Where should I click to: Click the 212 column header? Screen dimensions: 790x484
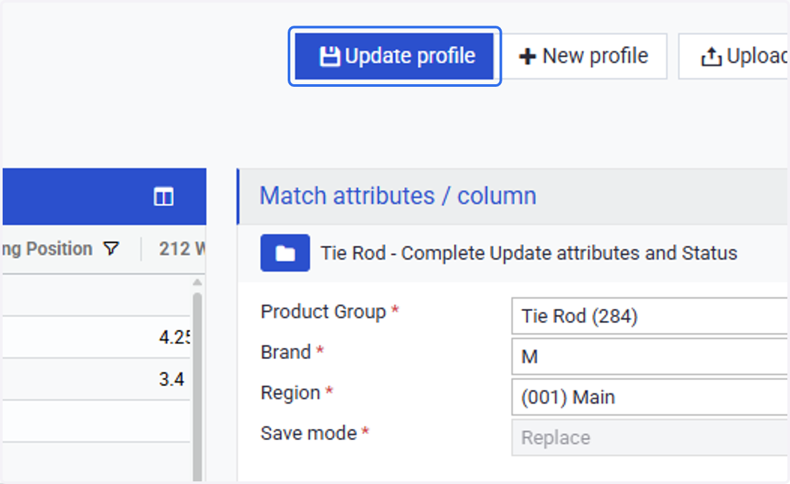182,249
